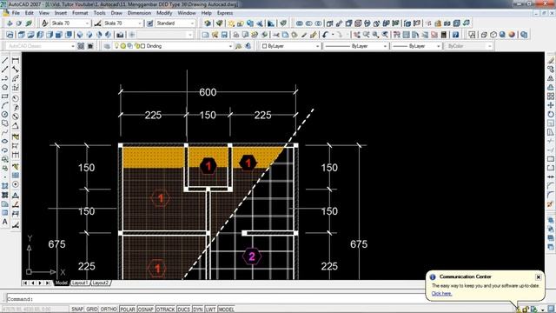Image resolution: width=556 pixels, height=313 pixels.
Task: Select the Model tab
Action: coord(62,283)
